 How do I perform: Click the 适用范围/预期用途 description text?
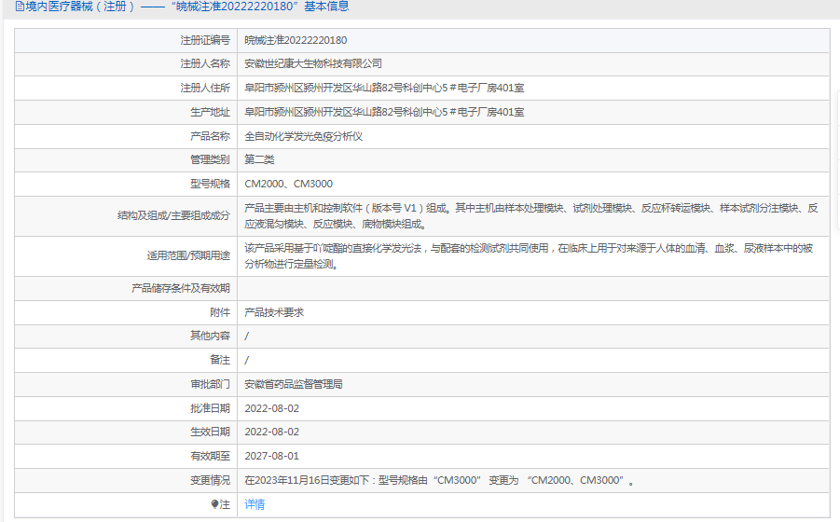point(531,256)
